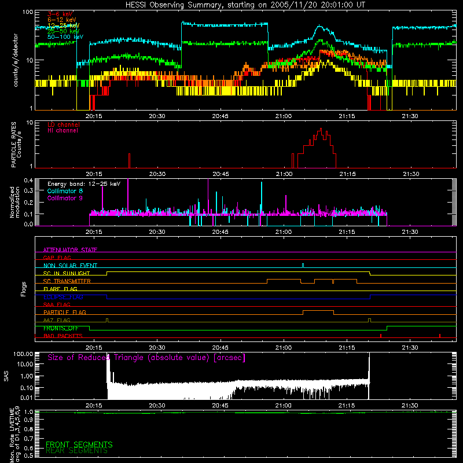Select the 6-12 keV legend label
The height and width of the screenshot is (463, 463).
(x=62, y=20)
